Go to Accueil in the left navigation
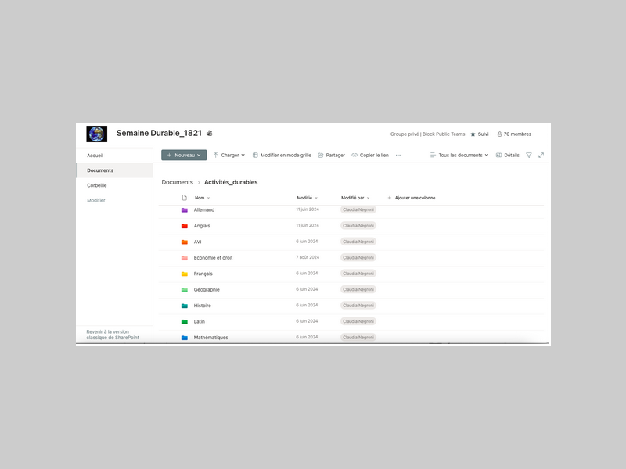626x469 pixels. (x=95, y=156)
